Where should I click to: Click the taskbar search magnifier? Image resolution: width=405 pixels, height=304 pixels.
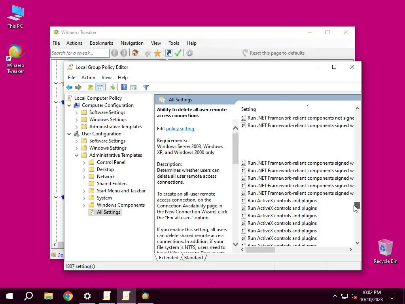pos(28,296)
